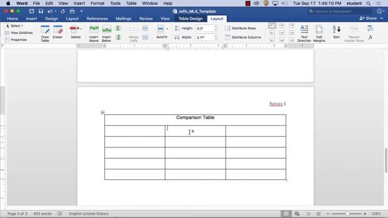Toggle View Gridlines

19,33
